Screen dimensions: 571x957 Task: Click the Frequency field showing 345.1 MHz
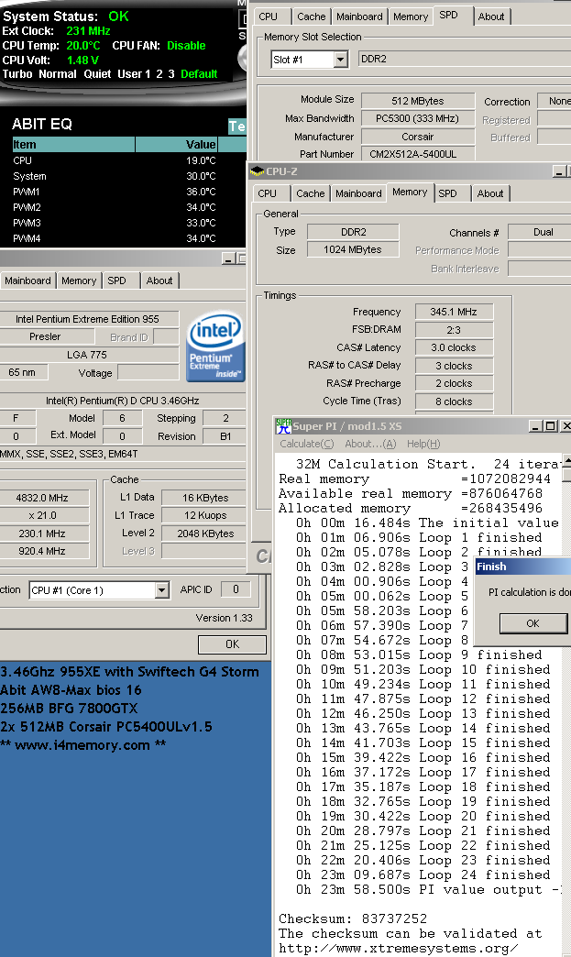point(454,312)
